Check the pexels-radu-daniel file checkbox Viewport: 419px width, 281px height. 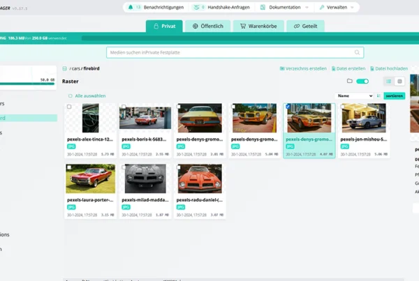click(179, 167)
